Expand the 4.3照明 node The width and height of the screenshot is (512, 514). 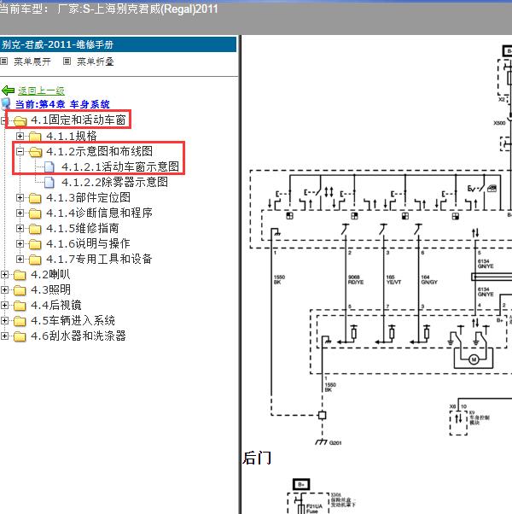click(4, 289)
